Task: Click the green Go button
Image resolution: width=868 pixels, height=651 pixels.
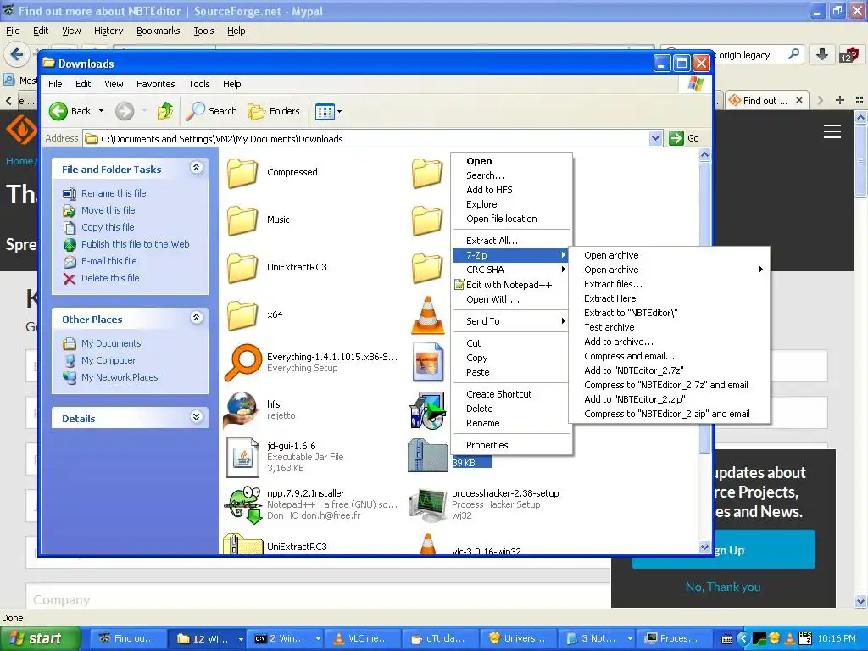Action: click(x=684, y=138)
